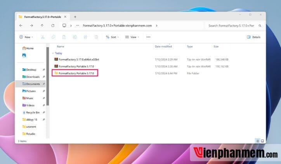Click the Paste clipboard icon
This screenshot has width=281, height=164.
point(64,37)
